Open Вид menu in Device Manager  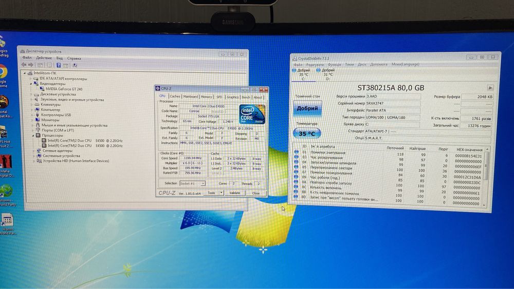(59, 58)
